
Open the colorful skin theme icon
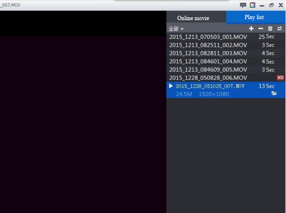pyautogui.click(x=252, y=5)
